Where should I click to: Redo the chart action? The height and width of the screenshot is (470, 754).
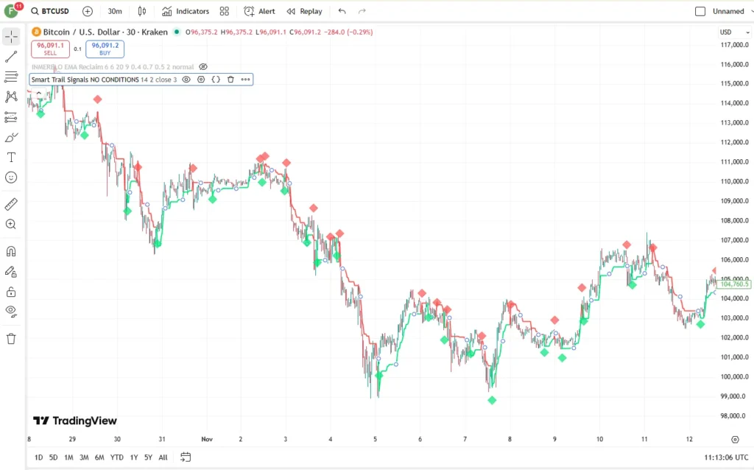362,11
